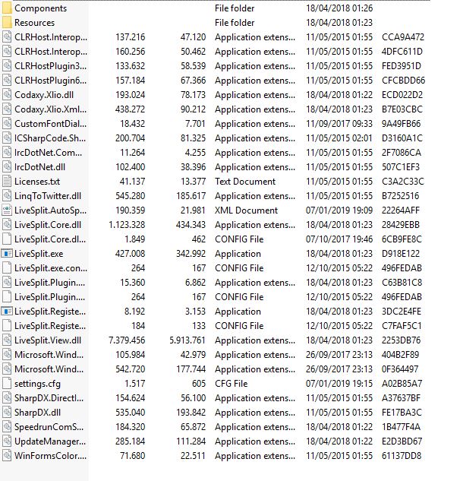Click the CFG File type cell
Image resolution: width=463 pixels, height=481 pixels.
(231, 384)
